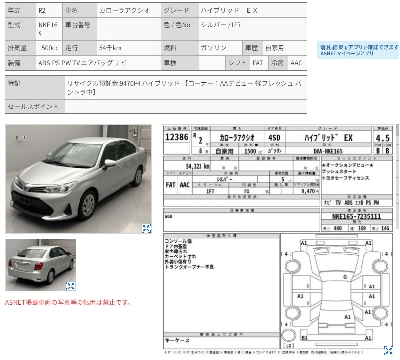Viewport: 400px width, 360px height.
Task: Click the model code NKE165 cell
Action: pos(49,29)
